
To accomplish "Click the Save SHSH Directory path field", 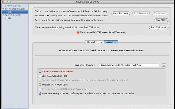I will [x=129, y=65].
